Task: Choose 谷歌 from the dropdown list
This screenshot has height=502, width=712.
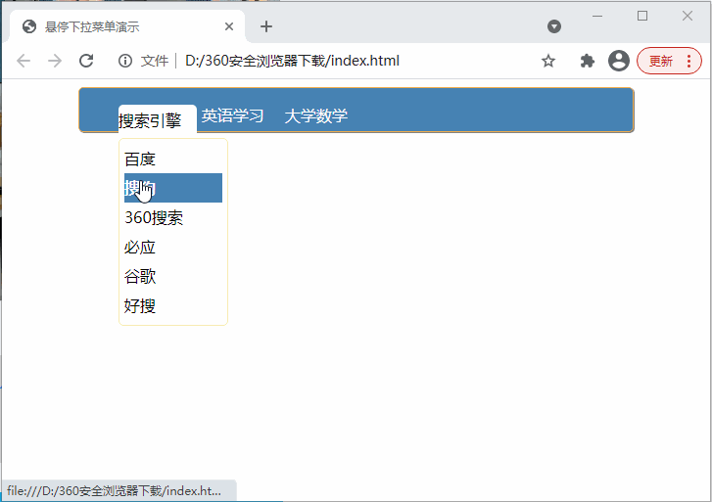Action: (x=173, y=276)
